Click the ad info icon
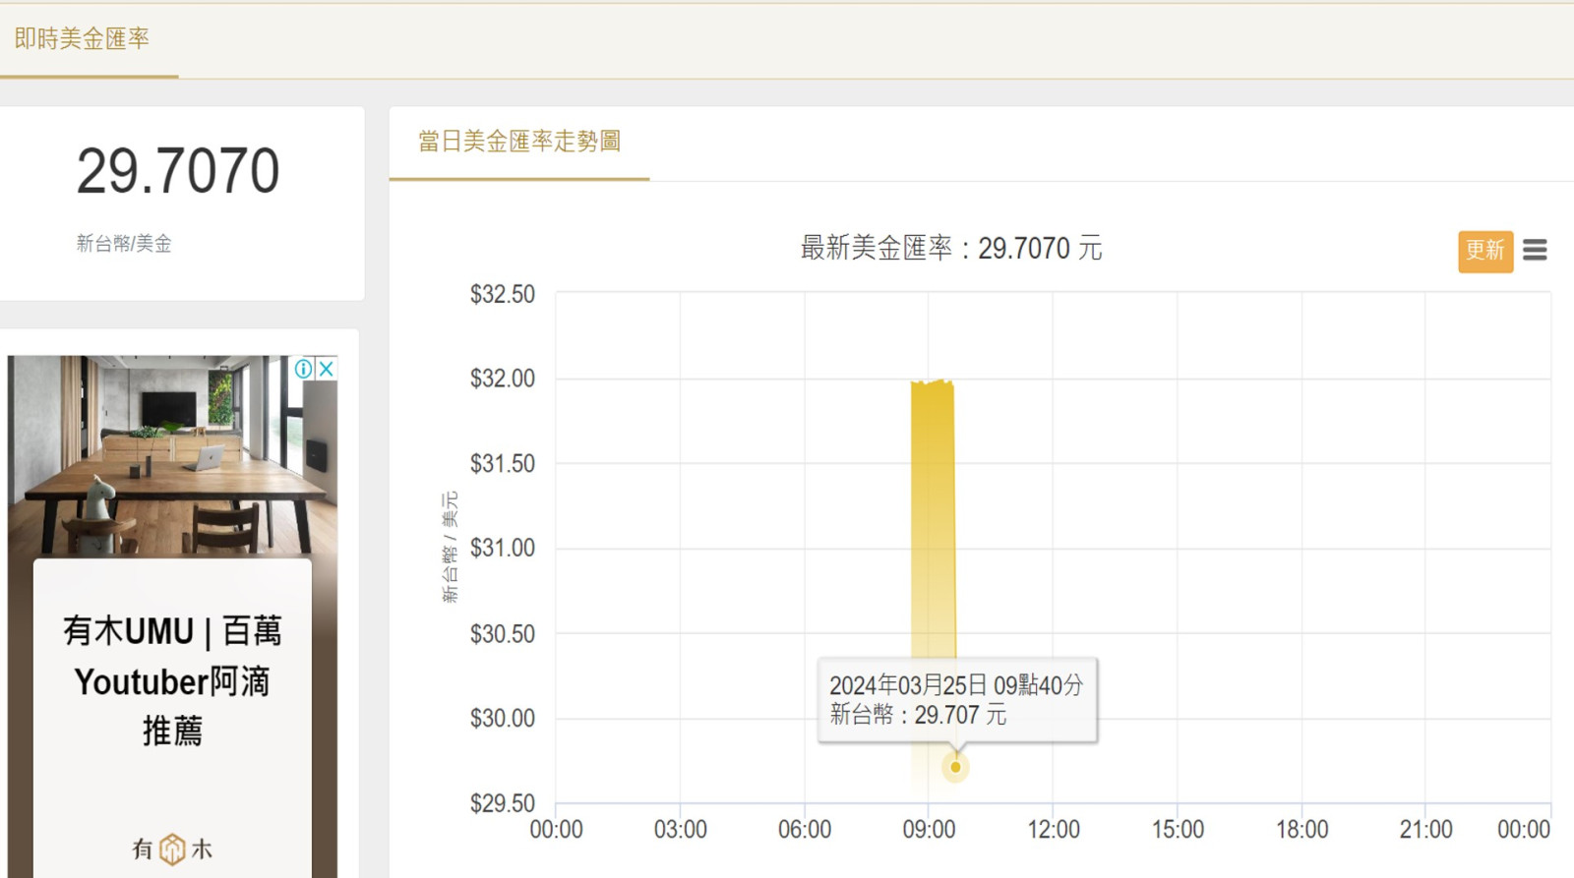 [x=304, y=369]
